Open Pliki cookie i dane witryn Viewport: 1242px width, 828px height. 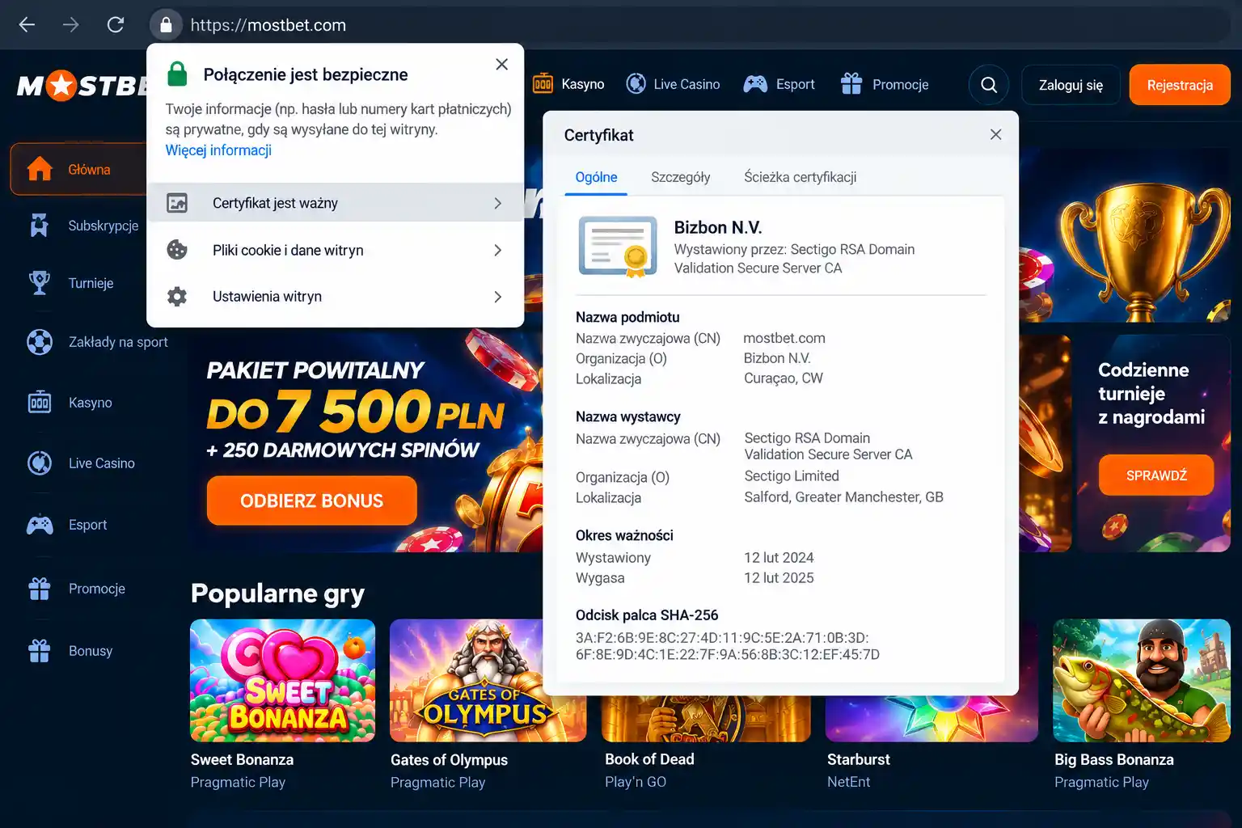pos(335,250)
